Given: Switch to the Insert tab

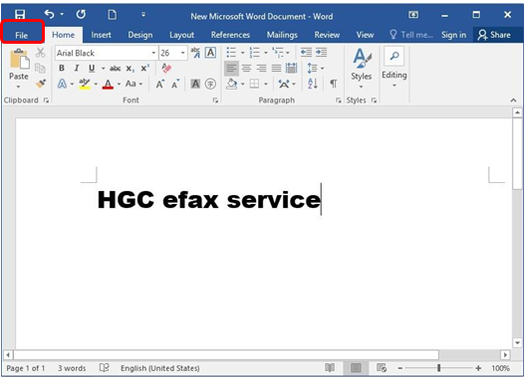Looking at the screenshot, I should (x=101, y=35).
